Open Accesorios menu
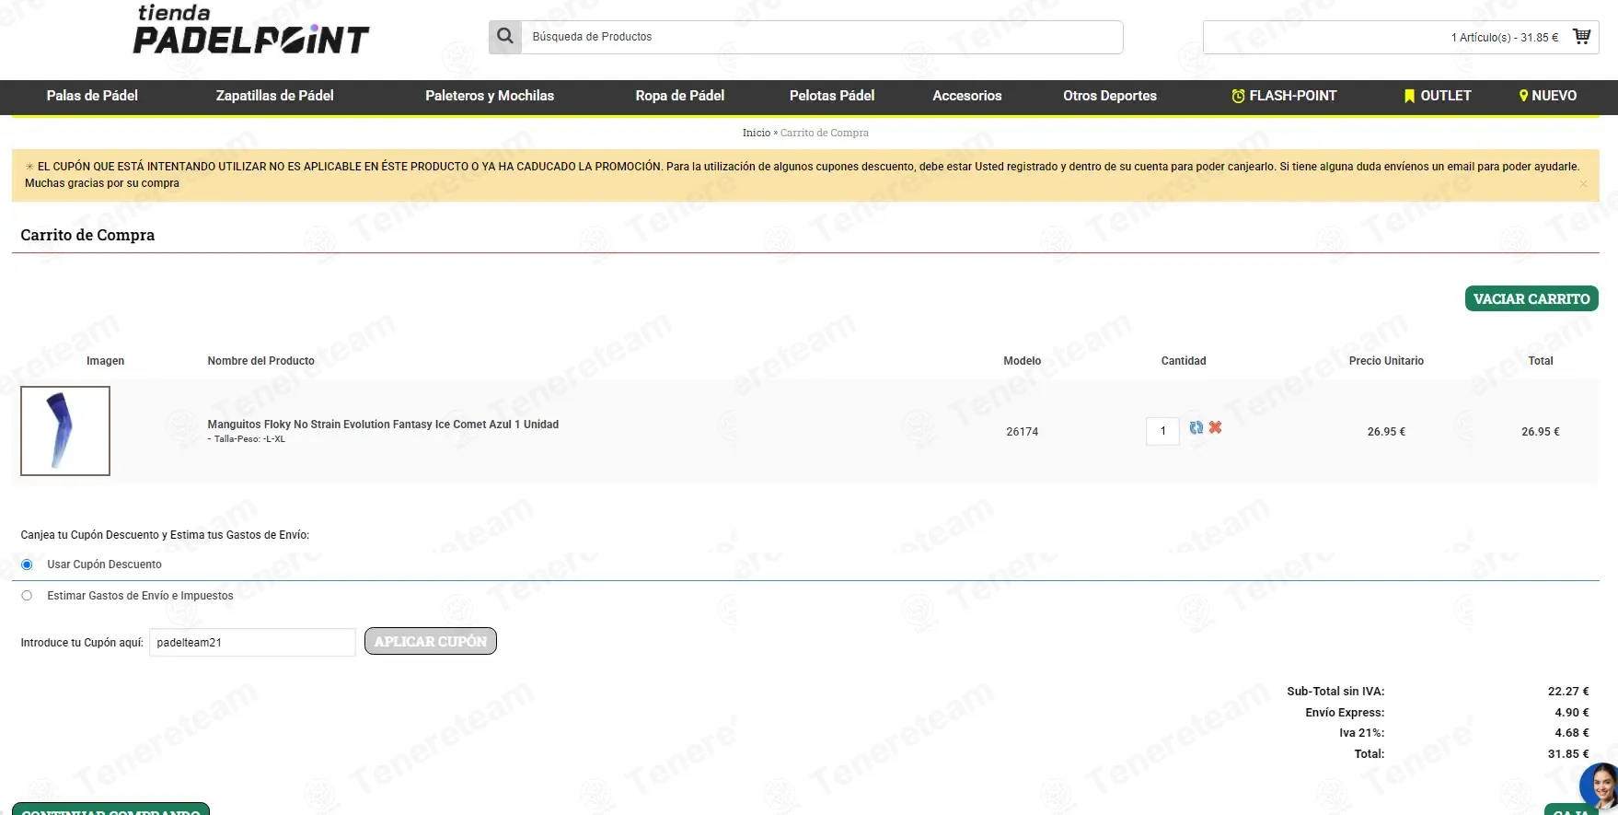1618x815 pixels. (966, 96)
